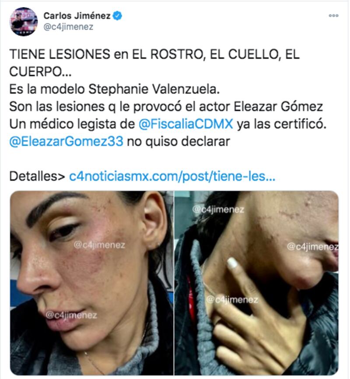Click the @c4jimenez watermark above the hand

pyautogui.click(x=232, y=300)
